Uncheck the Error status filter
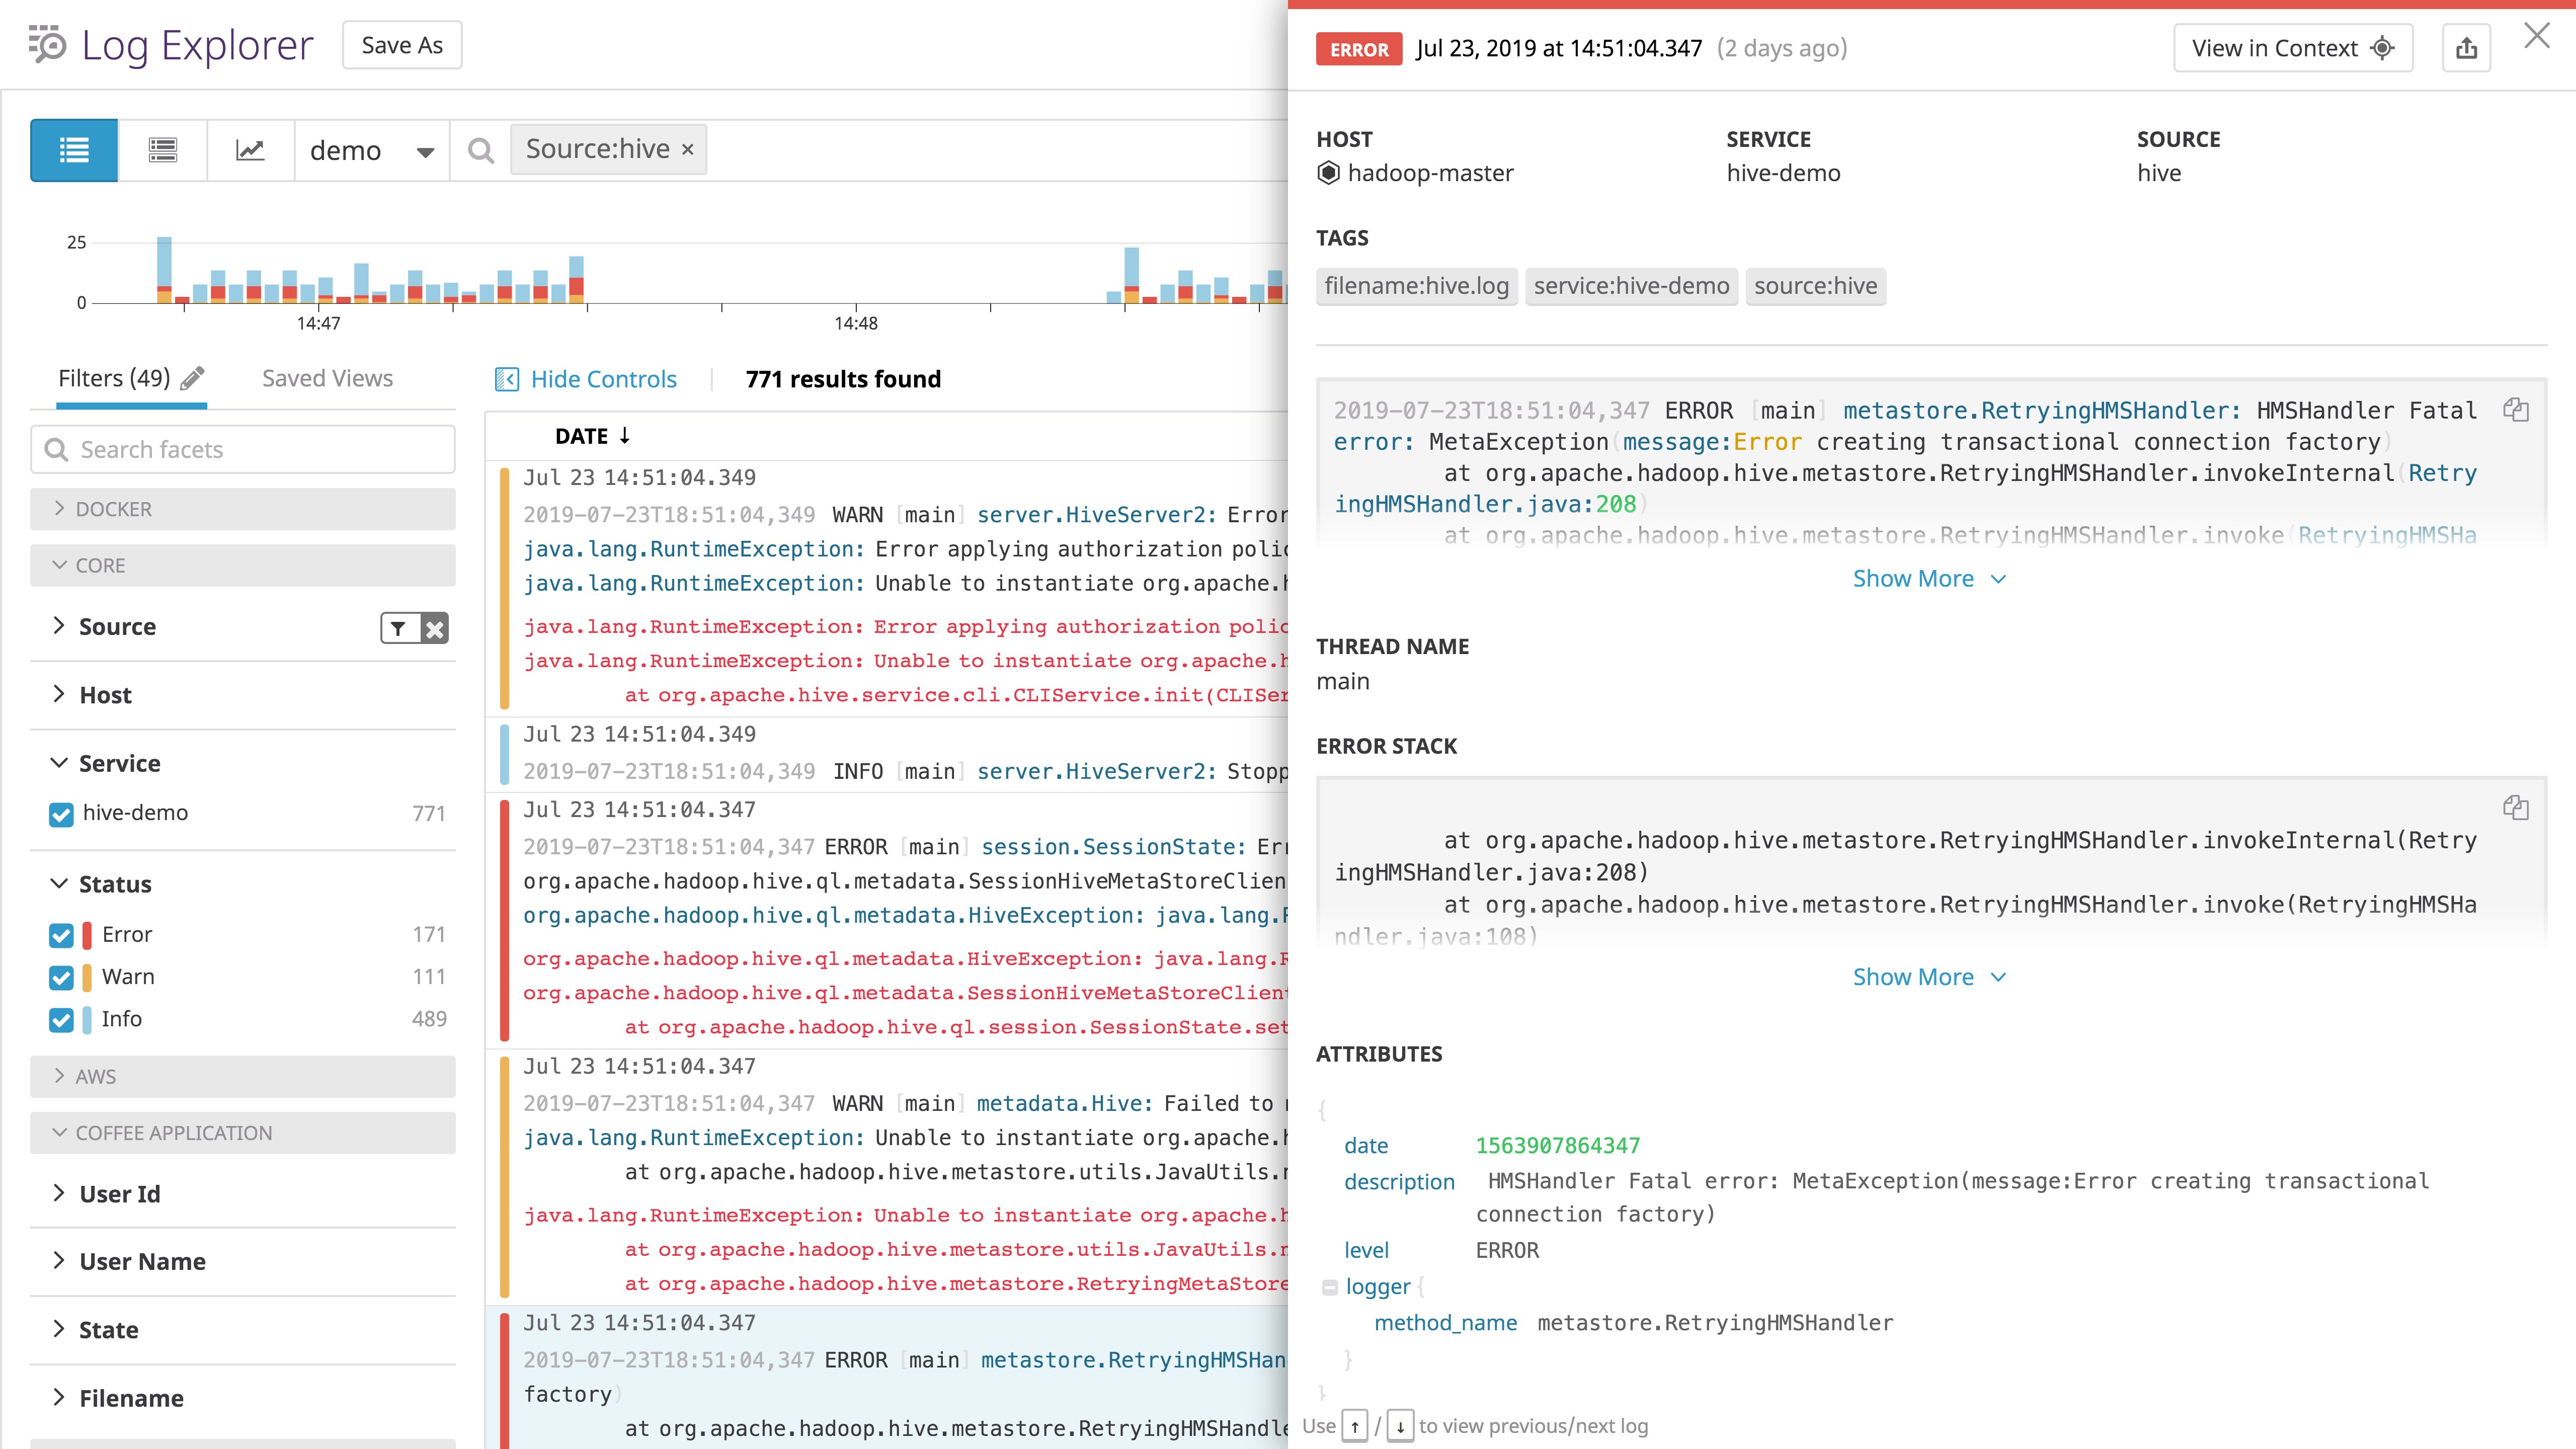The width and height of the screenshot is (2576, 1449). coord(61,935)
